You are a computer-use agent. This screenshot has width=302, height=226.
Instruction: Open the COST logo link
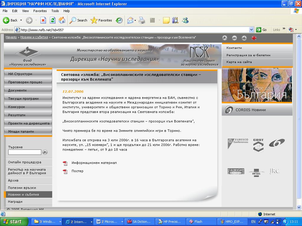tap(258, 145)
